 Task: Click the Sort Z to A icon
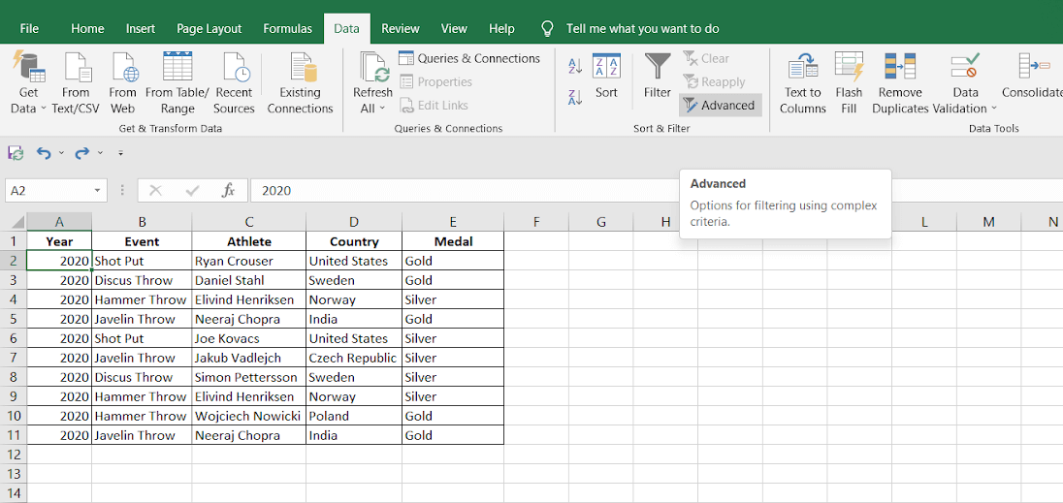[575, 97]
